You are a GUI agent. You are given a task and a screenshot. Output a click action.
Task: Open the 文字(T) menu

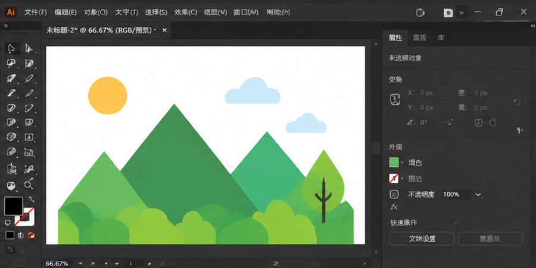pyautogui.click(x=126, y=13)
